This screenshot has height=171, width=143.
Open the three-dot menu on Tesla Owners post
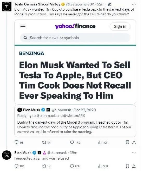pyautogui.click(x=134, y=4)
